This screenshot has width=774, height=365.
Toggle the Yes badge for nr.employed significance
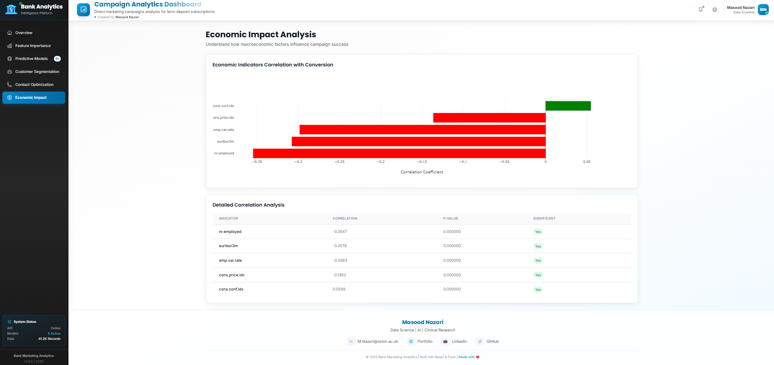point(538,231)
